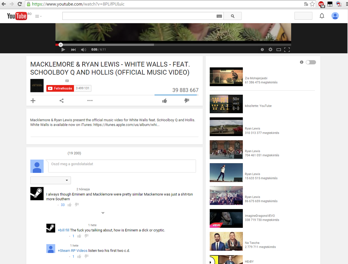Open the Zia Mohajerjasbi video thumbnail
Viewport: 348px width, 264px height.
tap(226, 77)
